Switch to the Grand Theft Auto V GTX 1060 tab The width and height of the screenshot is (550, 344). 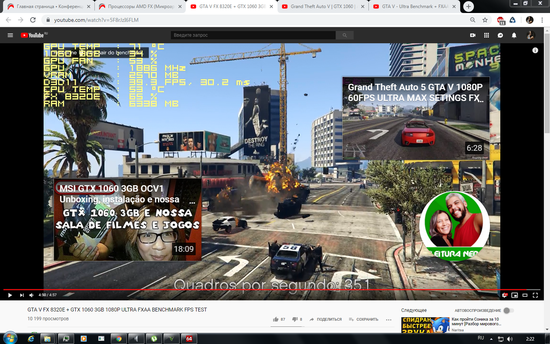coord(323,7)
